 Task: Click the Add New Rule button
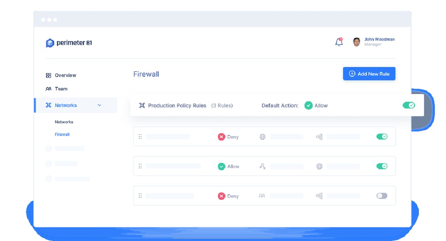(369, 74)
